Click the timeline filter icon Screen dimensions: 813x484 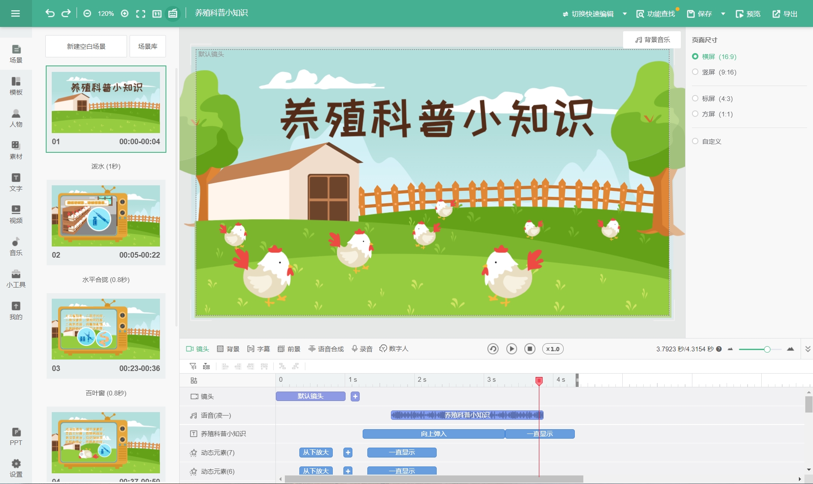point(193,366)
